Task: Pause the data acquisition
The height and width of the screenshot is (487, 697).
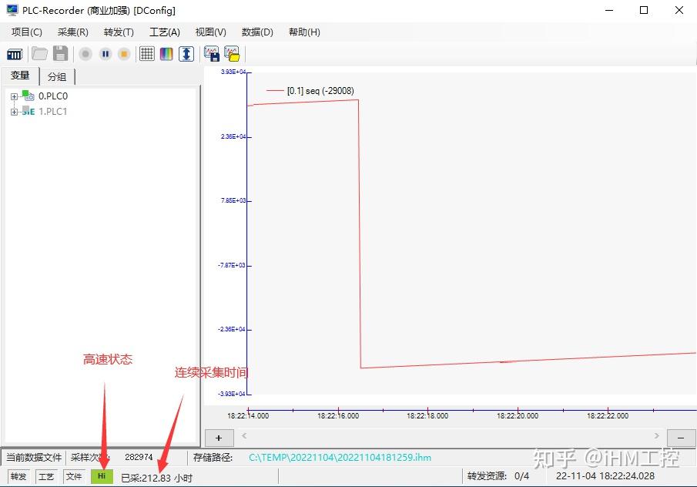Action: tap(104, 54)
